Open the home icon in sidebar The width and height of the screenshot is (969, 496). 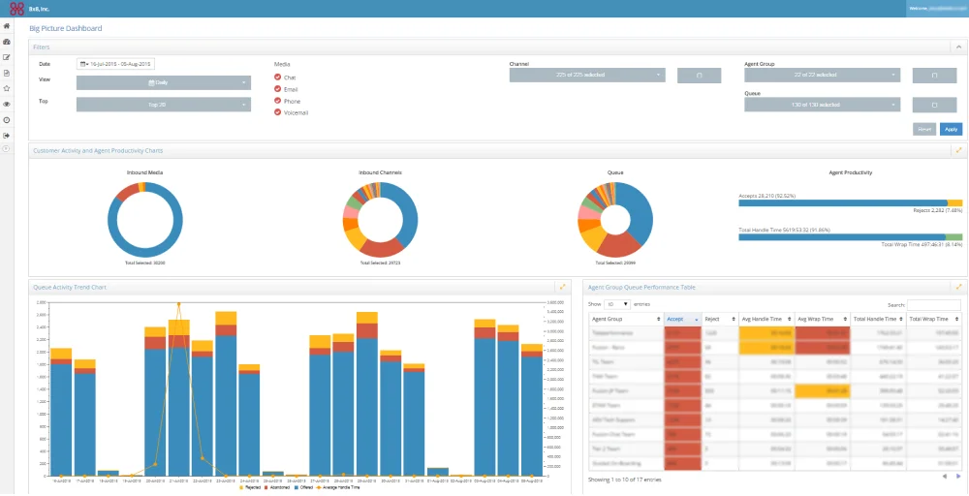(x=7, y=26)
